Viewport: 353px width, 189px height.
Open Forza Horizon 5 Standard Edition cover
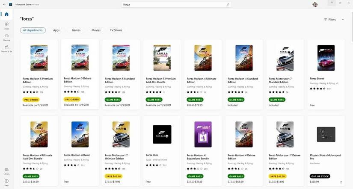tap(121, 58)
